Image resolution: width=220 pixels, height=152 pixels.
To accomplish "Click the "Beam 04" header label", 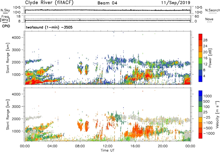I will click(107, 3).
